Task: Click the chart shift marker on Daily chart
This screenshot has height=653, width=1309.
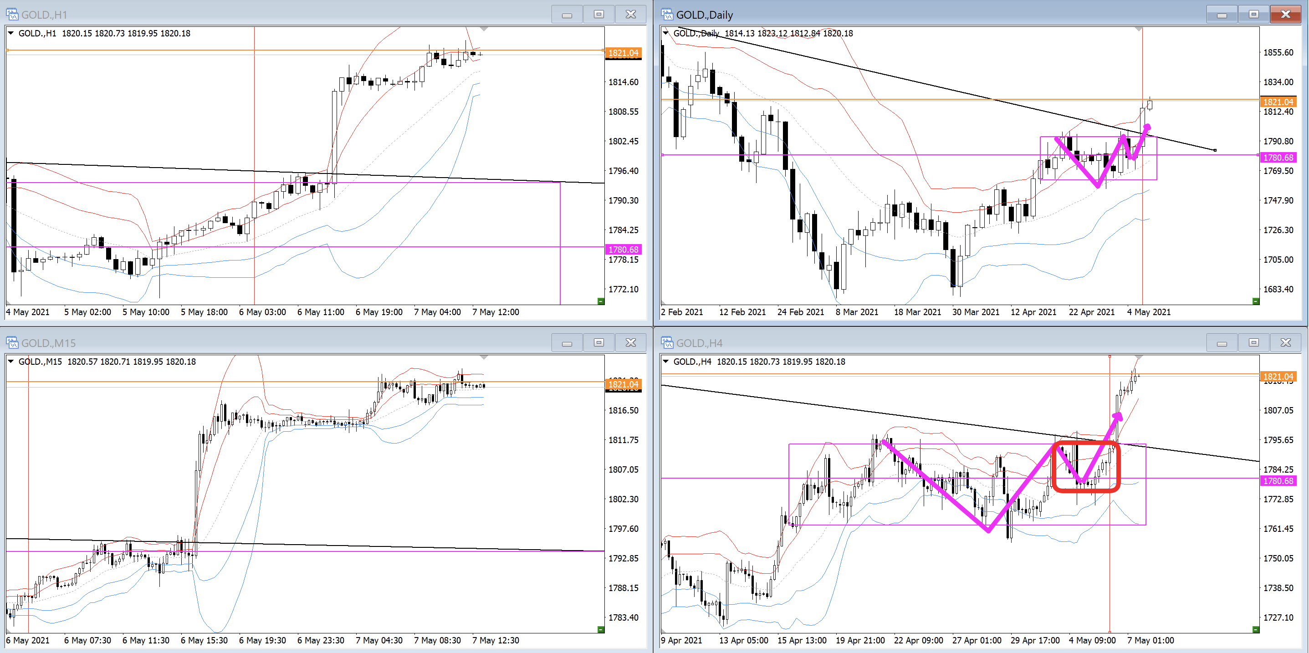Action: [x=1139, y=30]
